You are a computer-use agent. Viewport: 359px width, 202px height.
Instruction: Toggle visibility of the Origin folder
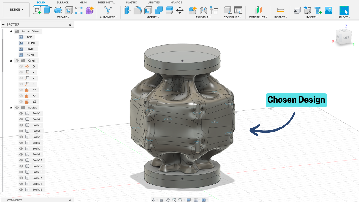[x=17, y=60]
